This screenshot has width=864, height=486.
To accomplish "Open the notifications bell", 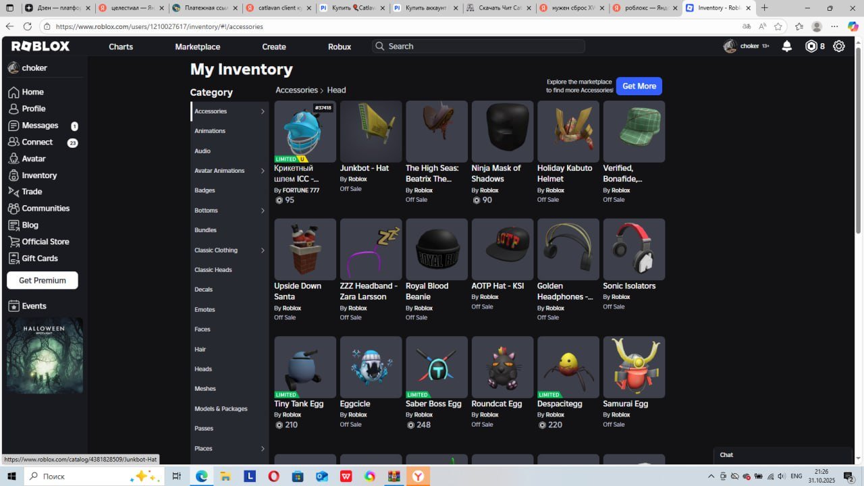I will 787,47.
